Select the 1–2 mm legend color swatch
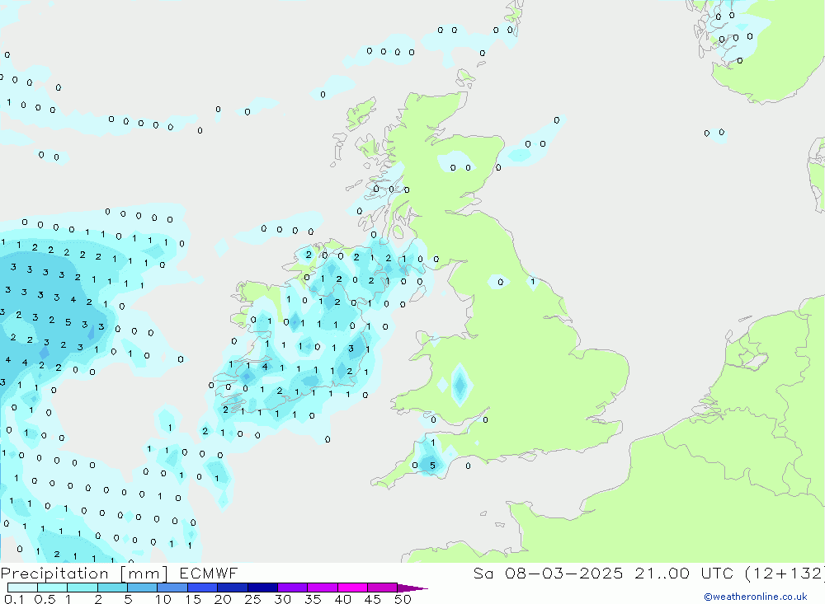Screen dimensions: 825x604 82,588
